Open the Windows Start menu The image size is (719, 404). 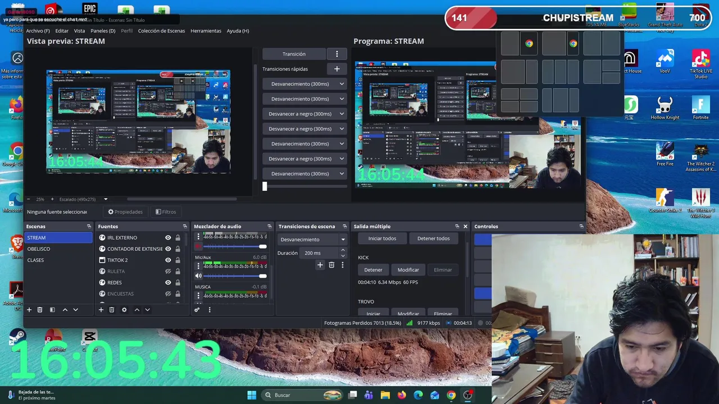(252, 395)
